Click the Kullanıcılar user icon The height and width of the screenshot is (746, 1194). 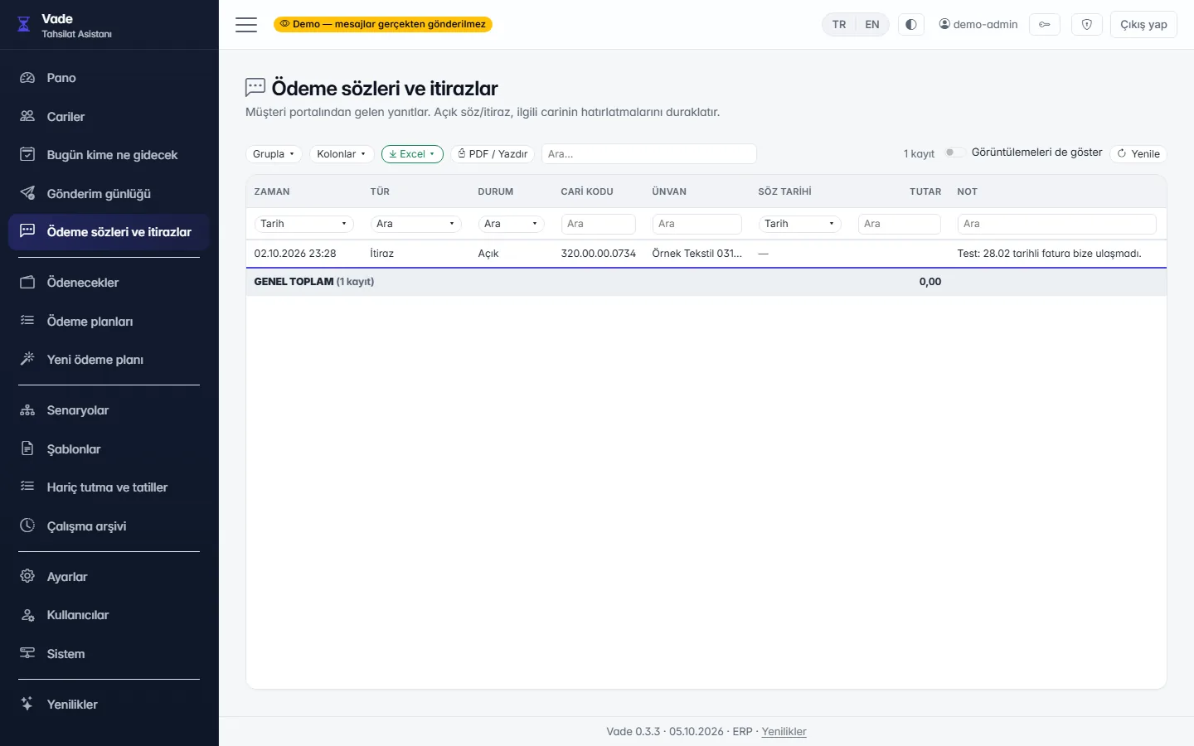click(27, 615)
